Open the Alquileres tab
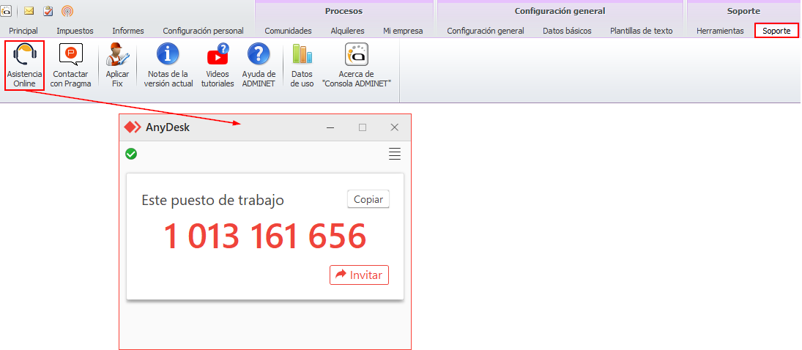802x350 pixels. click(347, 31)
